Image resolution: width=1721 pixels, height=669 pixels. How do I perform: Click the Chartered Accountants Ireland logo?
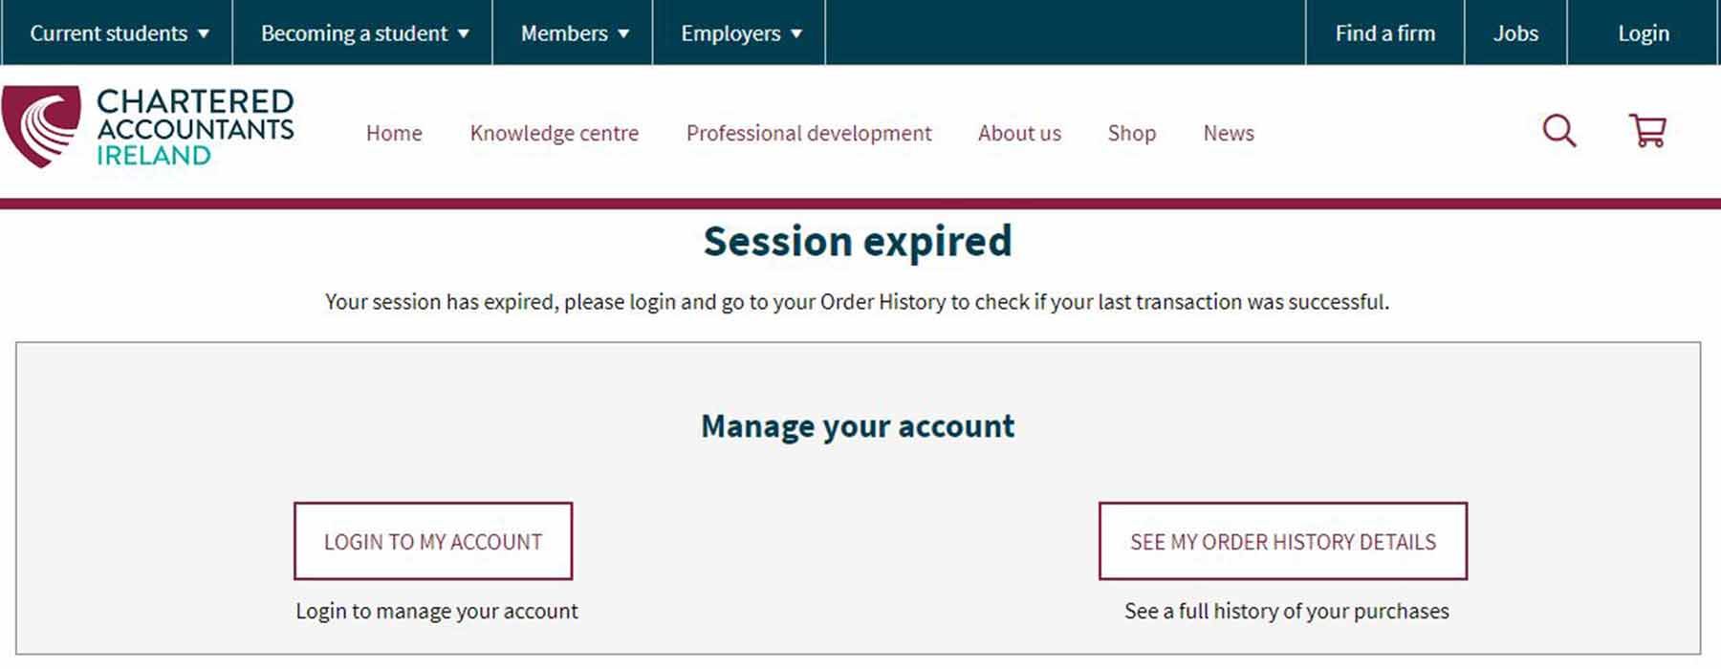148,127
